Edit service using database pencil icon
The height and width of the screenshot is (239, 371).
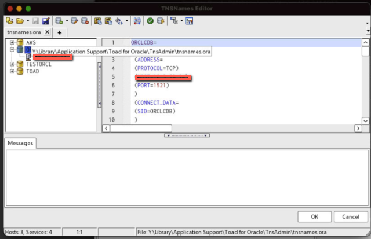tap(74, 21)
